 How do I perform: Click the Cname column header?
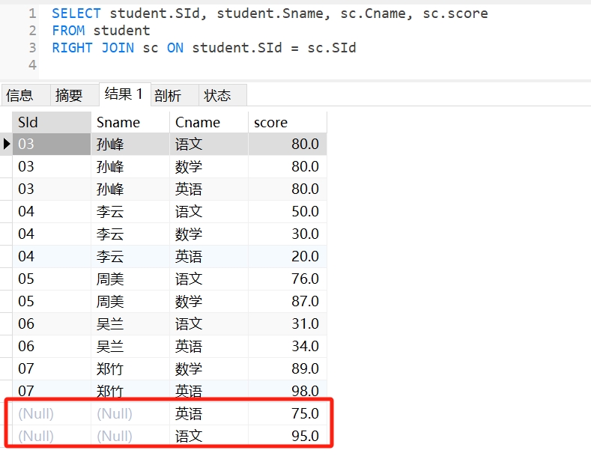coord(208,122)
